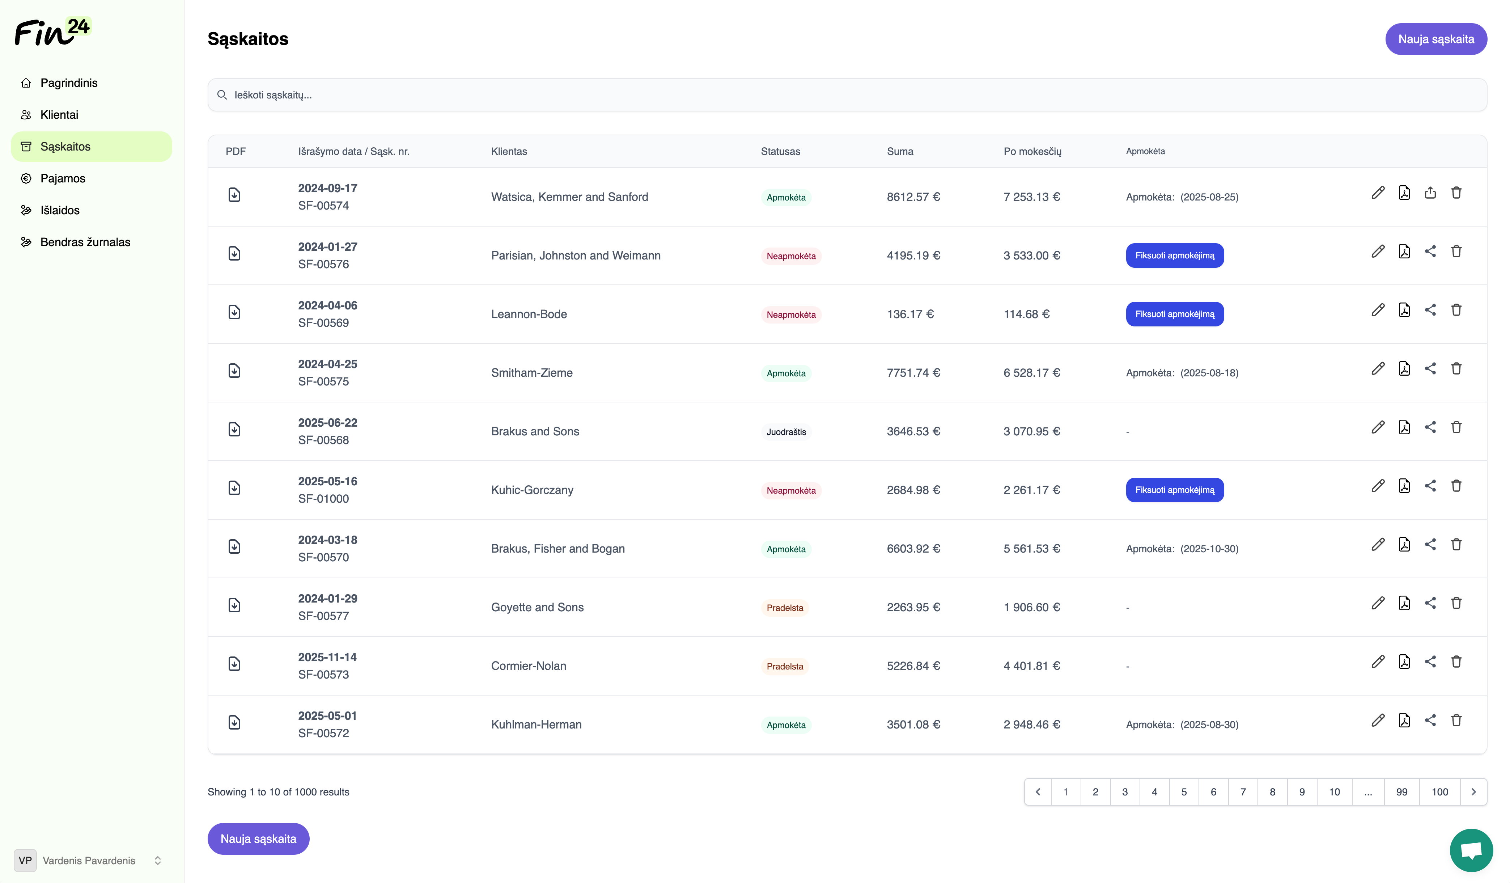Image resolution: width=1510 pixels, height=883 pixels.
Task: Download PDF for invoice SF-00573
Action: coord(234,664)
